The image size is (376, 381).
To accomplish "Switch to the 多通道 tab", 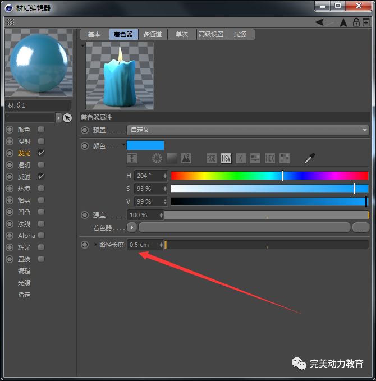I will 152,34.
